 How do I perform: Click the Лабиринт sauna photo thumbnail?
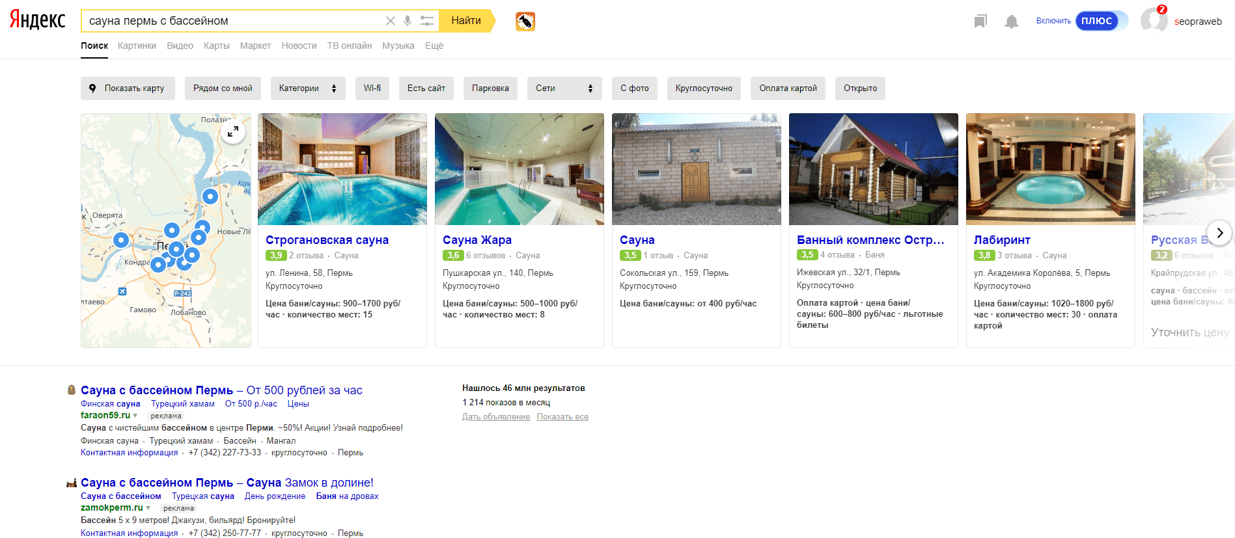pos(1050,169)
